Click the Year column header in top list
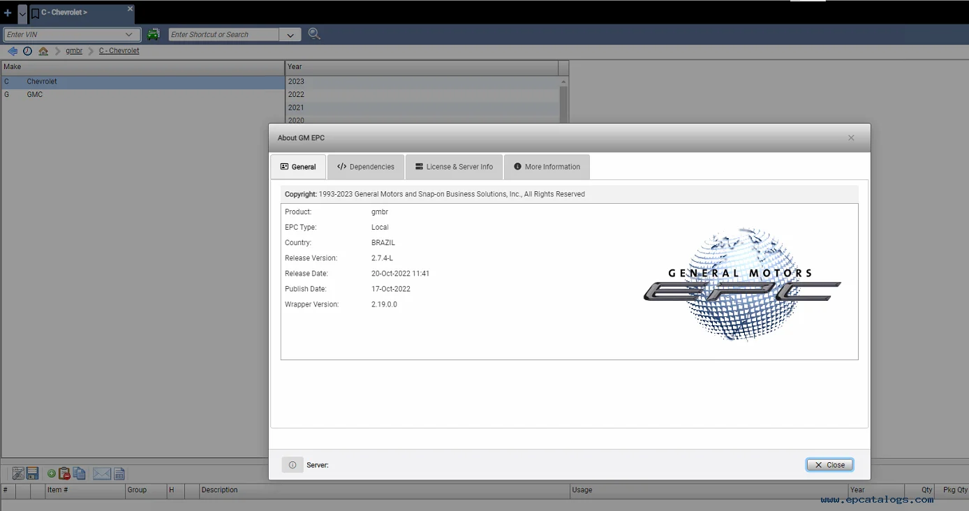This screenshot has width=969, height=511. 422,67
